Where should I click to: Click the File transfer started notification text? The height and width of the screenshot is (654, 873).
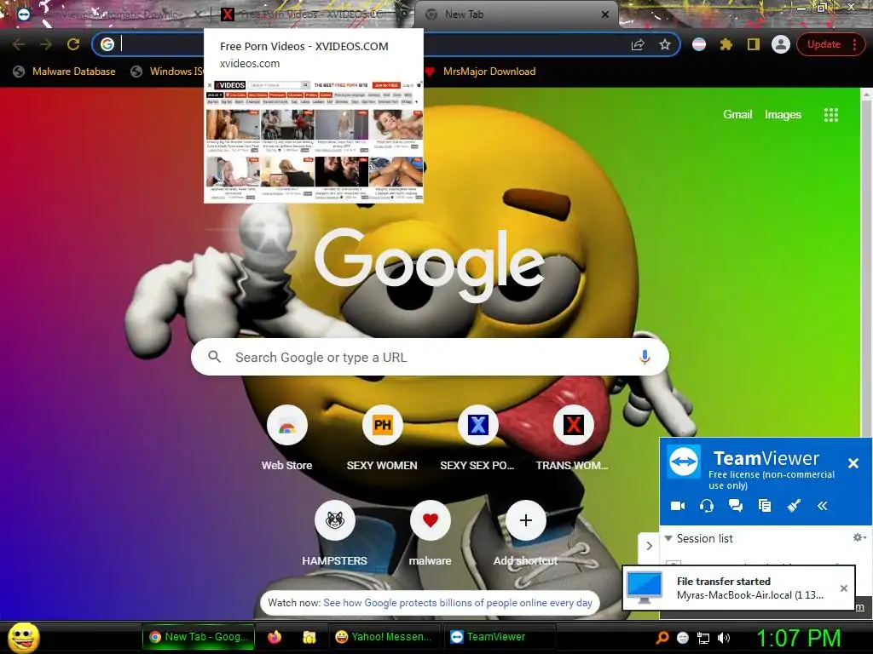click(723, 581)
